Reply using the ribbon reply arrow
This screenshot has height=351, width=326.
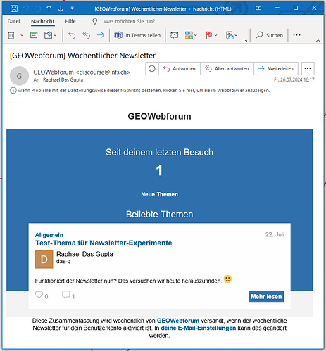(72, 35)
